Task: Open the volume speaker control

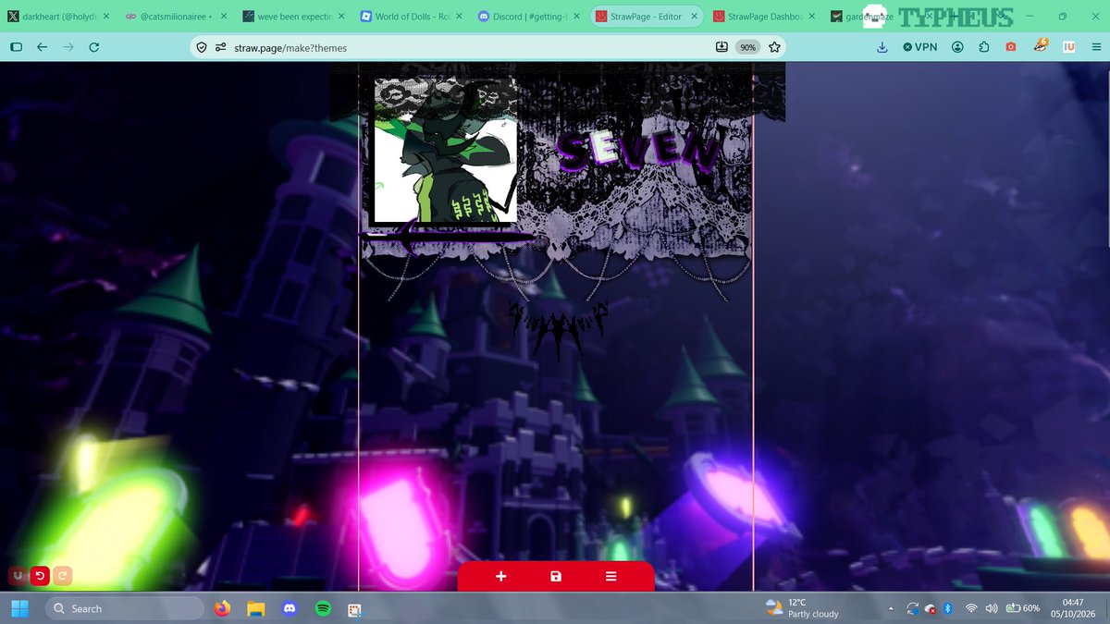Action: [x=992, y=608]
